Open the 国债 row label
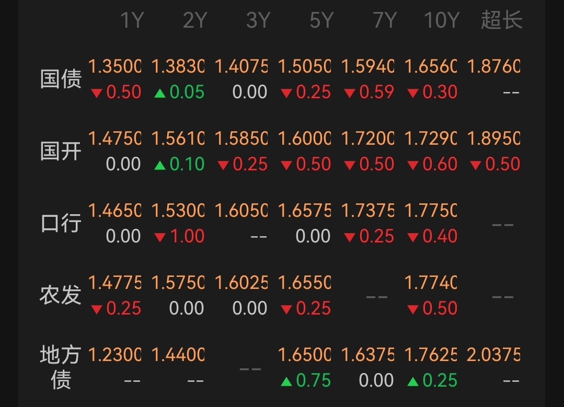This screenshot has width=564, height=407. (x=61, y=79)
